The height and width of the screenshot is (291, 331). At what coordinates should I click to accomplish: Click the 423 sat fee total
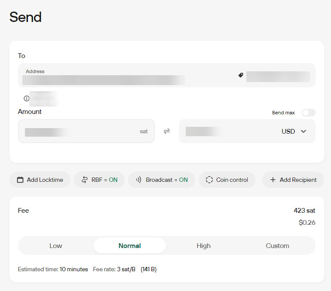point(304,211)
